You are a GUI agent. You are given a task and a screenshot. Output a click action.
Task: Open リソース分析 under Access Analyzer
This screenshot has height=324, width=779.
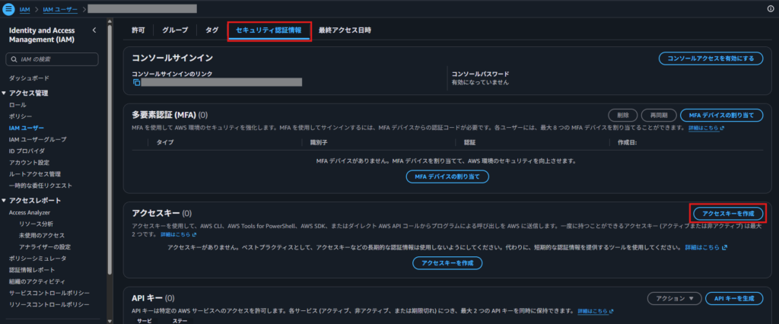[x=36, y=224]
